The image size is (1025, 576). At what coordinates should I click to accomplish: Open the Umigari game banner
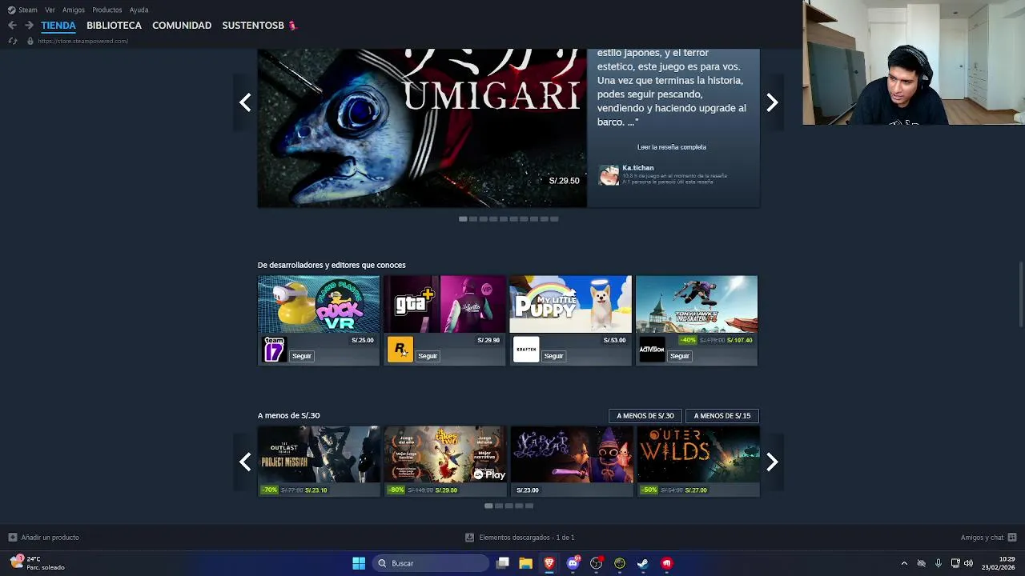(422, 128)
